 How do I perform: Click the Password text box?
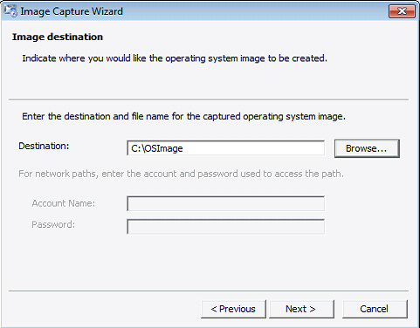point(225,227)
